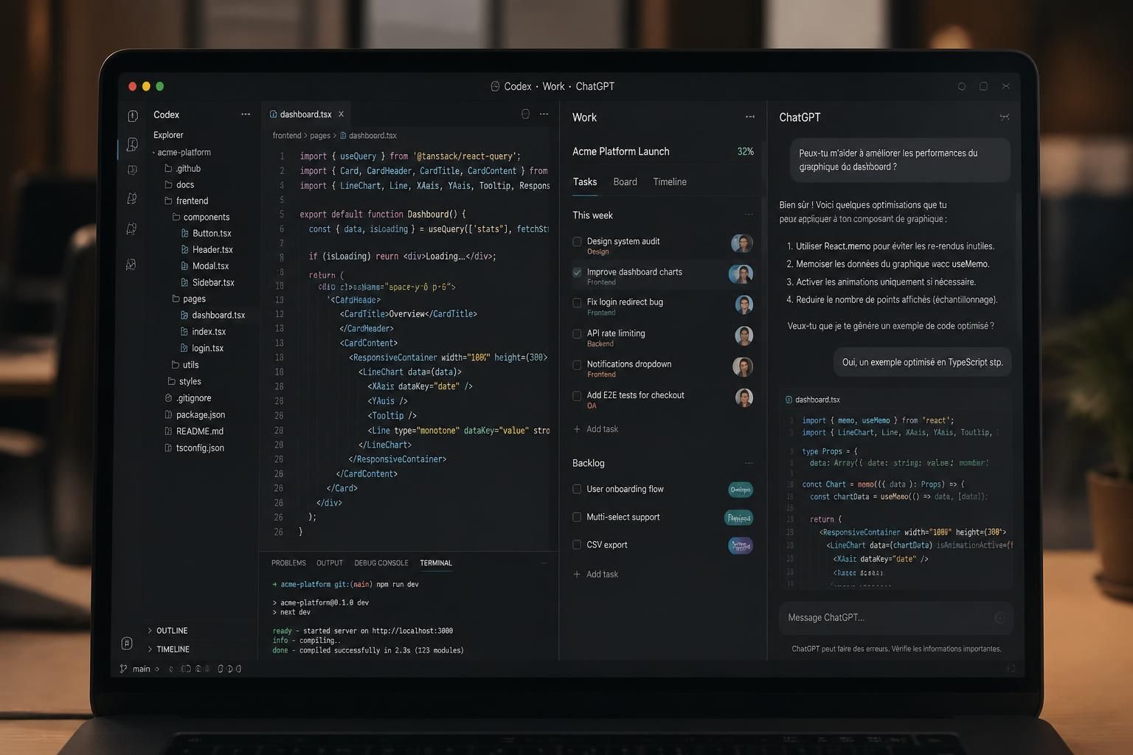Viewport: 1133px width, 755px height.
Task: Expand the utils folder
Action: 185,365
